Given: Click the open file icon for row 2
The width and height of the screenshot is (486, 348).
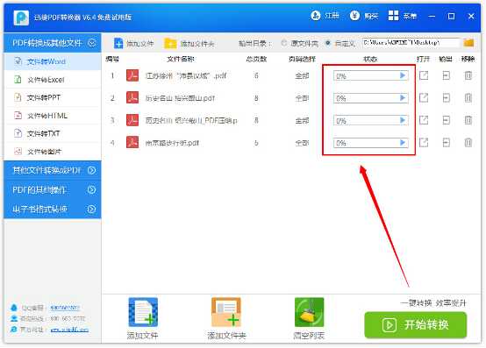Looking at the screenshot, I should (424, 98).
